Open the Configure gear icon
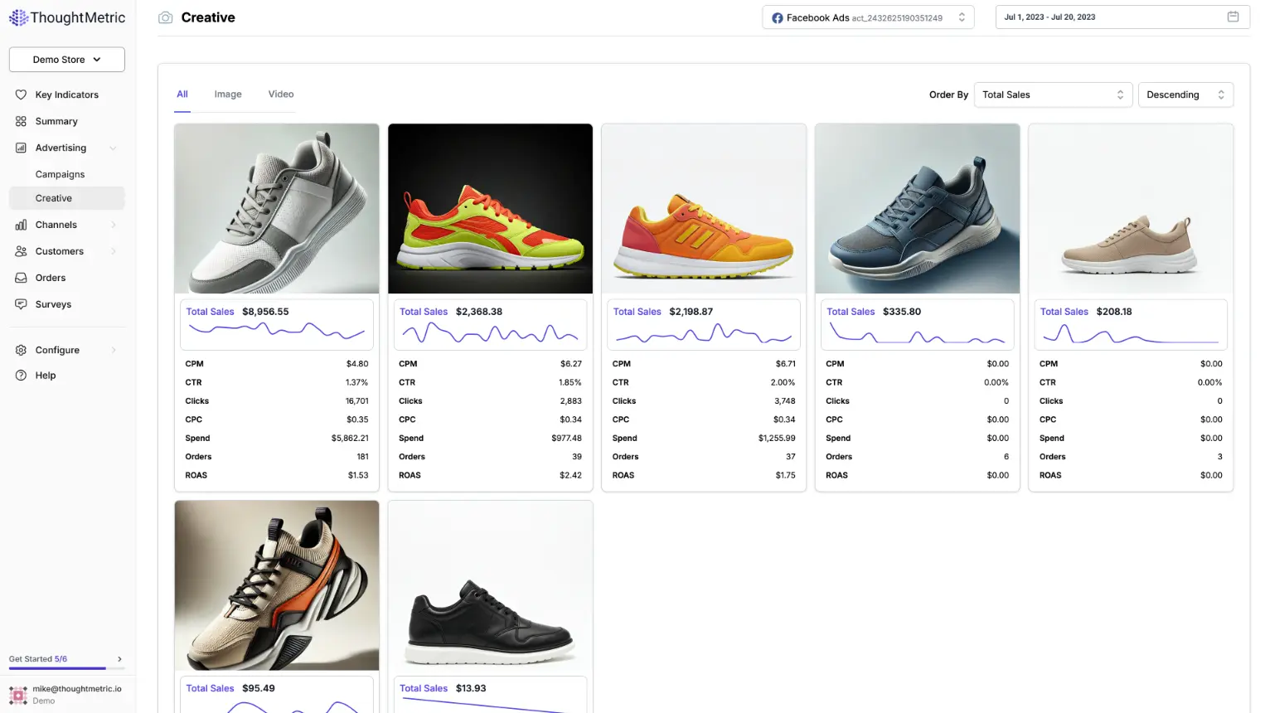The width and height of the screenshot is (1270, 713). (22, 350)
